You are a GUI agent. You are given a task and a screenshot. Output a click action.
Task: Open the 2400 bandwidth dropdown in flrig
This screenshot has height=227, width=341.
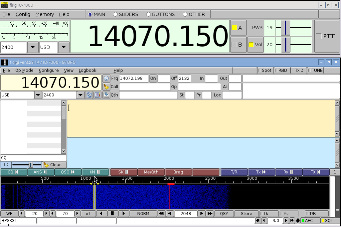(32, 47)
